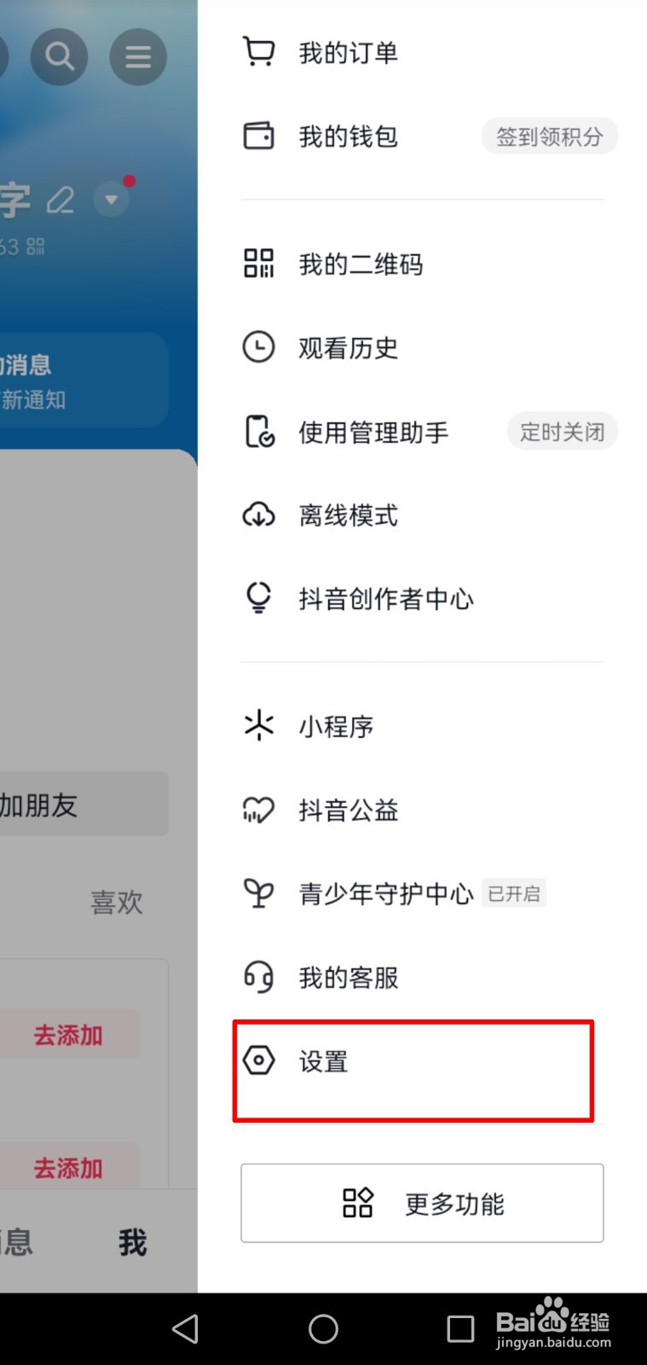The height and width of the screenshot is (1365, 647).
Task: Tap the small QR icon beside the ID number
Action: [36, 247]
